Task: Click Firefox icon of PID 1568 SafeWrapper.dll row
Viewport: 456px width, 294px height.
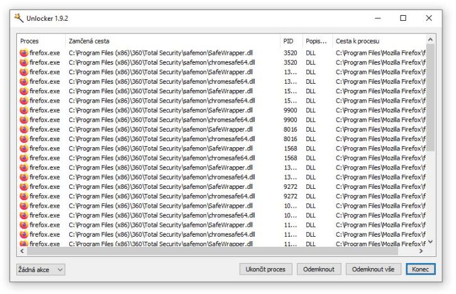Action: [x=24, y=149]
